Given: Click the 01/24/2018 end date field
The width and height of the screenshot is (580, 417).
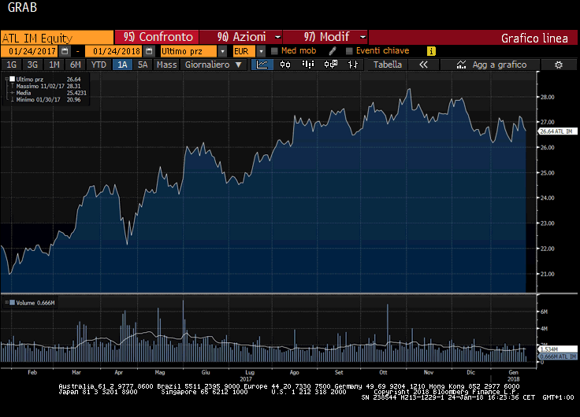Looking at the screenshot, I should pos(115,51).
